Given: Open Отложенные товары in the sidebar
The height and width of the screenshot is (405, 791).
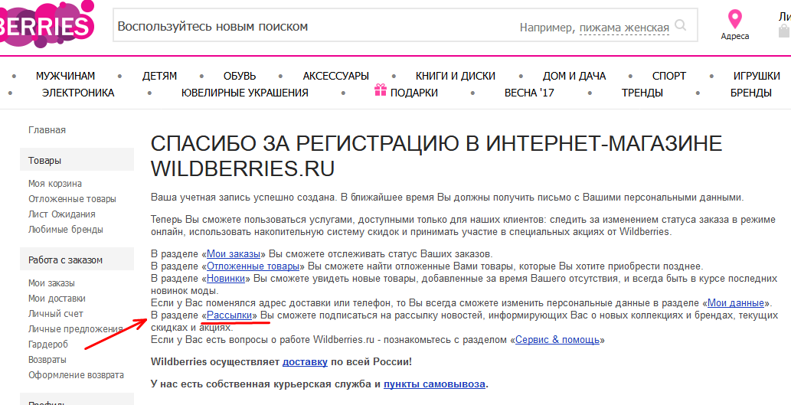Looking at the screenshot, I should 72,199.
